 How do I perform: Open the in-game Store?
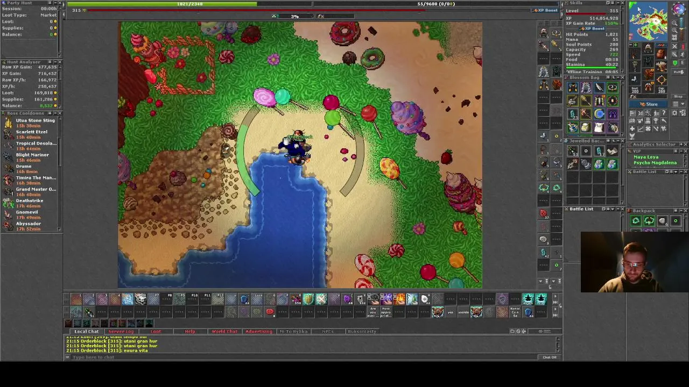coord(649,104)
